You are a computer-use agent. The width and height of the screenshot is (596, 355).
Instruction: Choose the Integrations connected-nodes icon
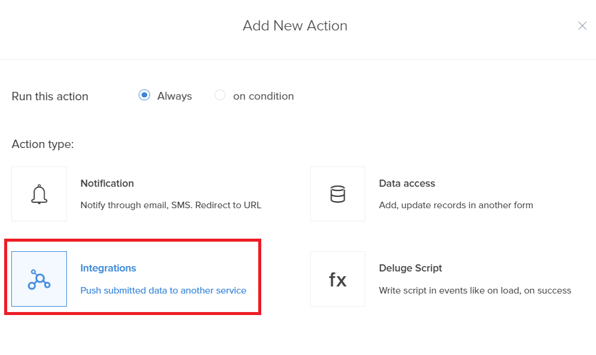tap(39, 279)
